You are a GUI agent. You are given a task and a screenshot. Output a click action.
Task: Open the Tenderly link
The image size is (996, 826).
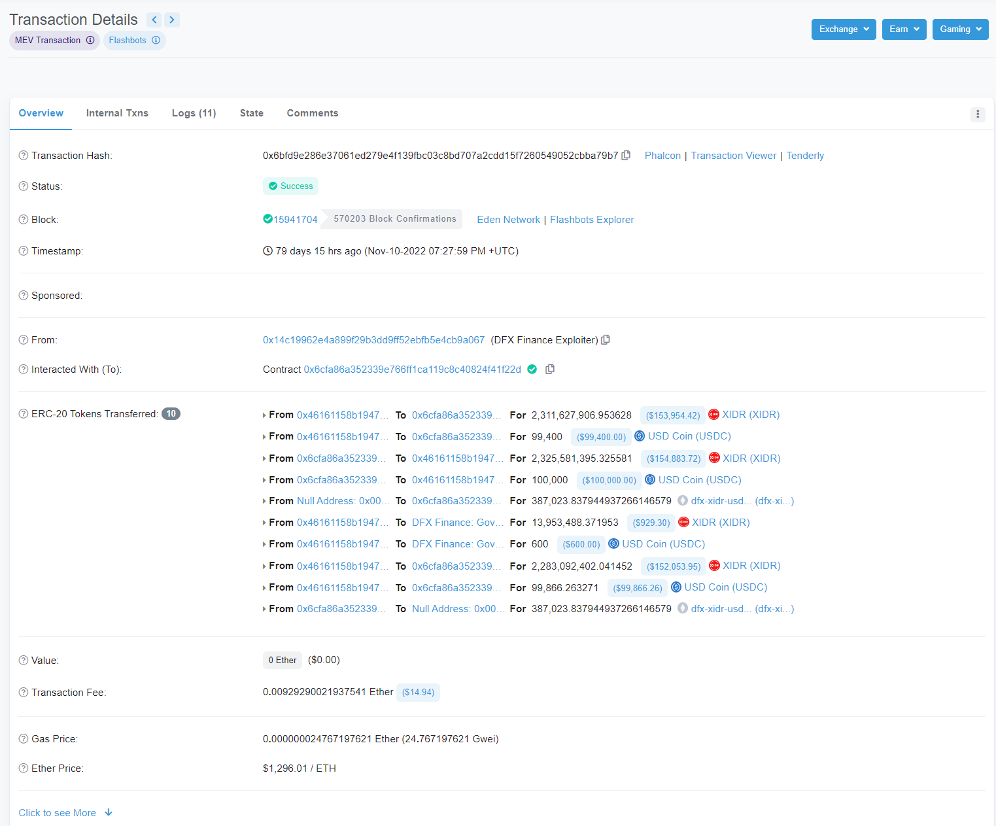click(x=805, y=156)
